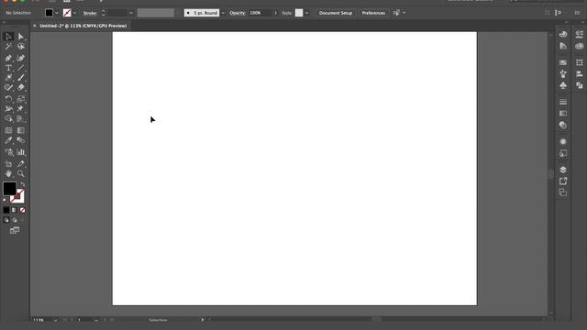Open the Artboards panel

click(x=562, y=192)
